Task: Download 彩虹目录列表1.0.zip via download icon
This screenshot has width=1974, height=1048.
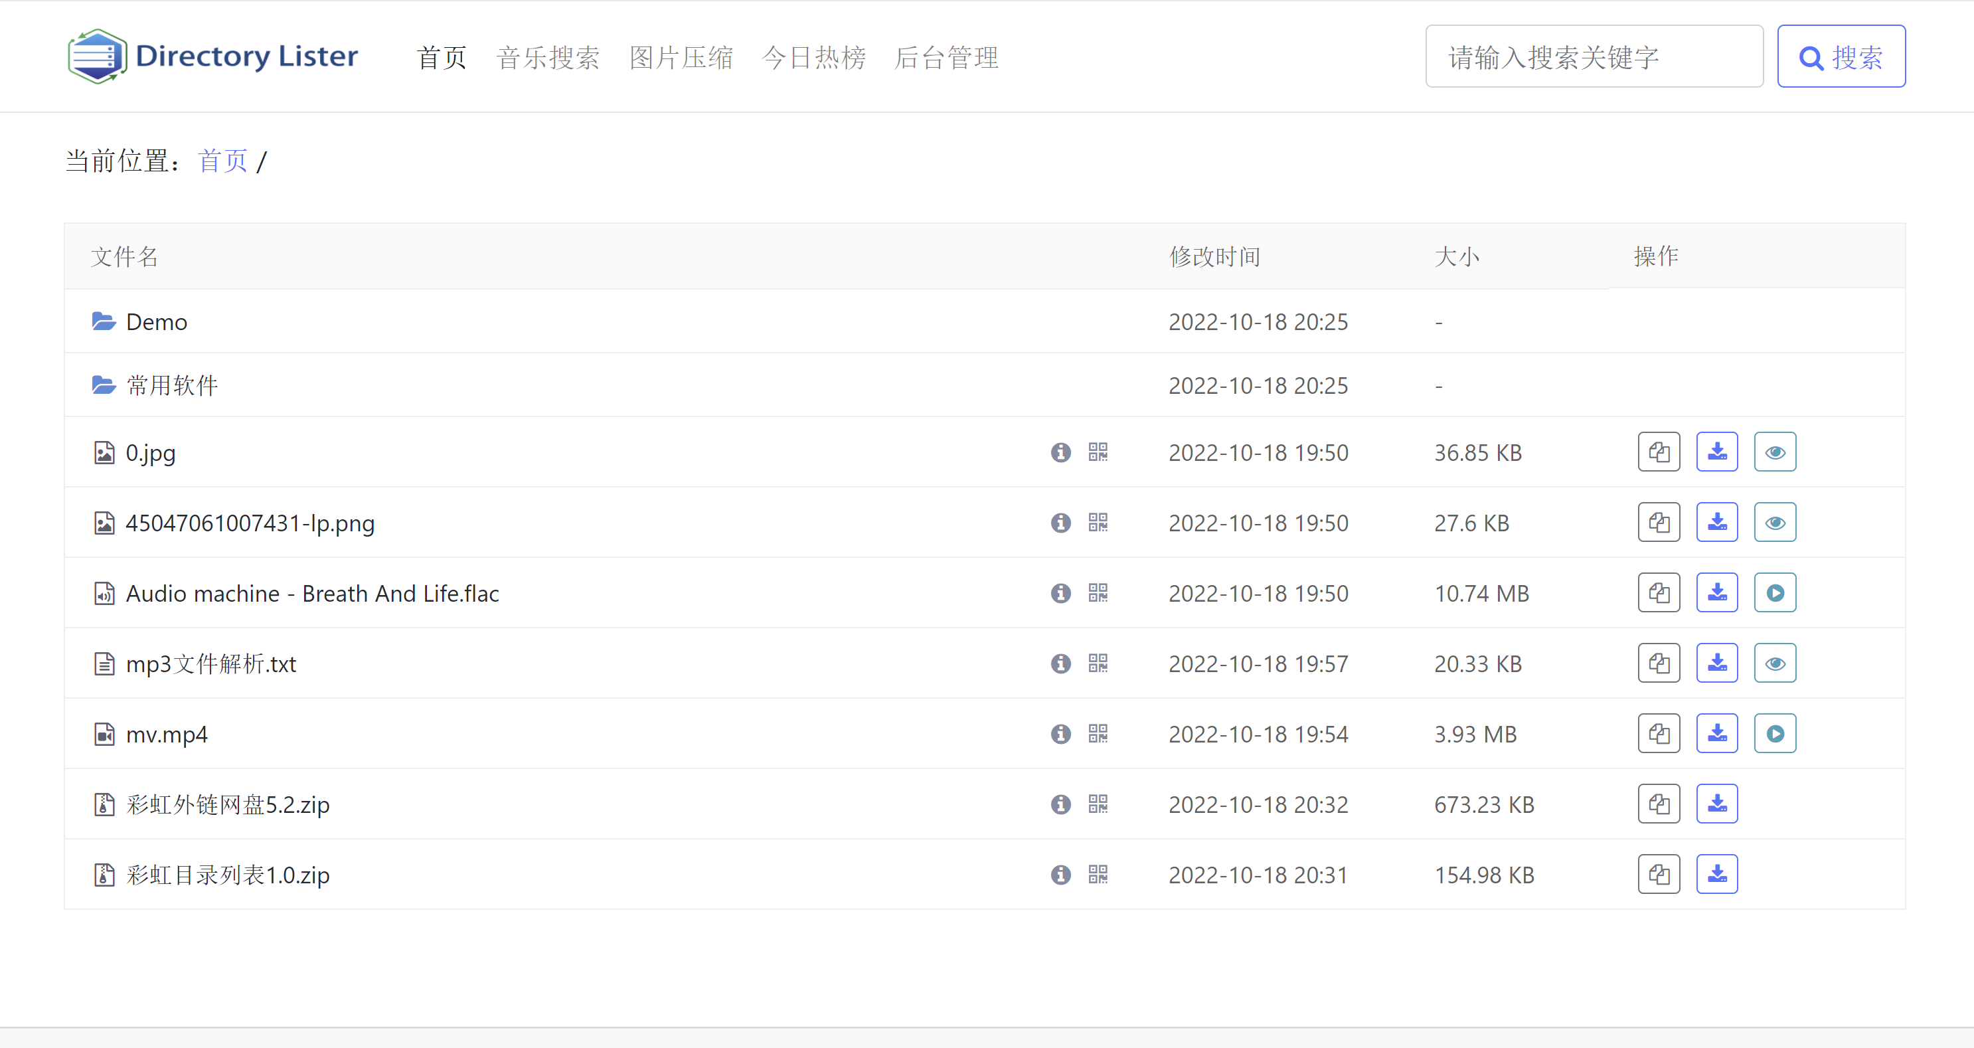Action: (x=1716, y=874)
